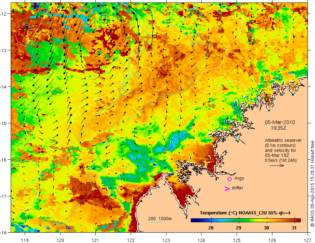315x243 pixels.
Task: Click the velocity scale arrow in legend
Action: coord(277,165)
